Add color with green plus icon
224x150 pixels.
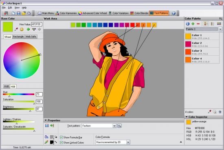click(193, 24)
